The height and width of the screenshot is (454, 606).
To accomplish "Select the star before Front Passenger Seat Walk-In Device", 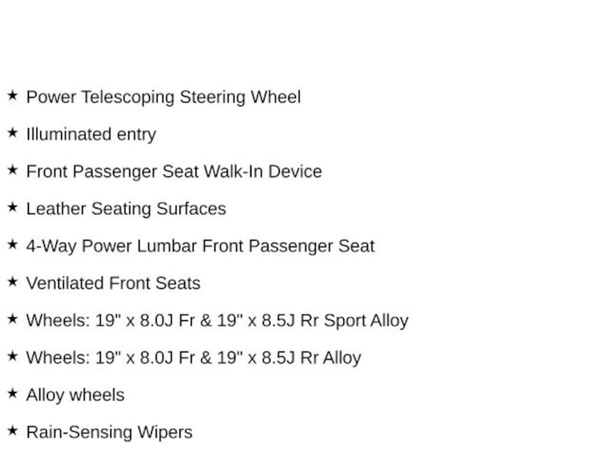I will pyautogui.click(x=12, y=170).
